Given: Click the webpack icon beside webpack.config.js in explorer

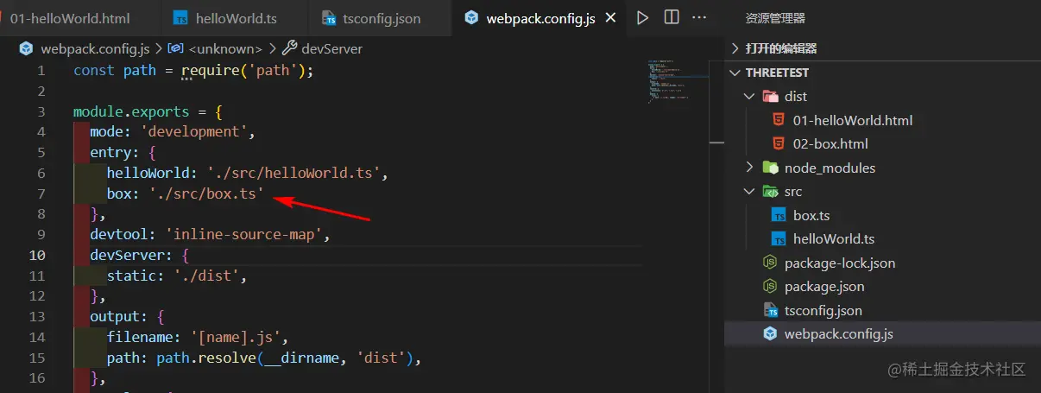Looking at the screenshot, I should click(x=770, y=333).
